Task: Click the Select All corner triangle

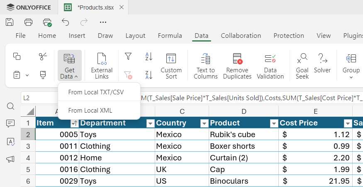Action: 28,111
